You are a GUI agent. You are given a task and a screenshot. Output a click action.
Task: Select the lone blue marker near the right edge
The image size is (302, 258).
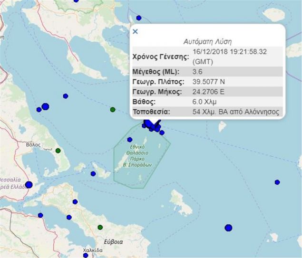[277, 182]
